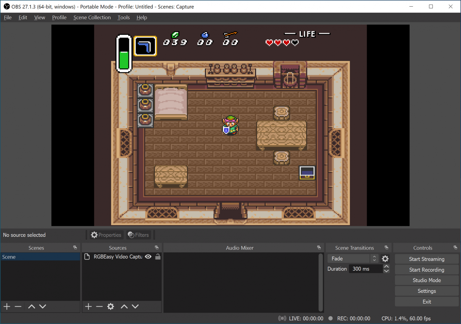Move source up in Sources list
This screenshot has width=461, height=324.
(124, 306)
